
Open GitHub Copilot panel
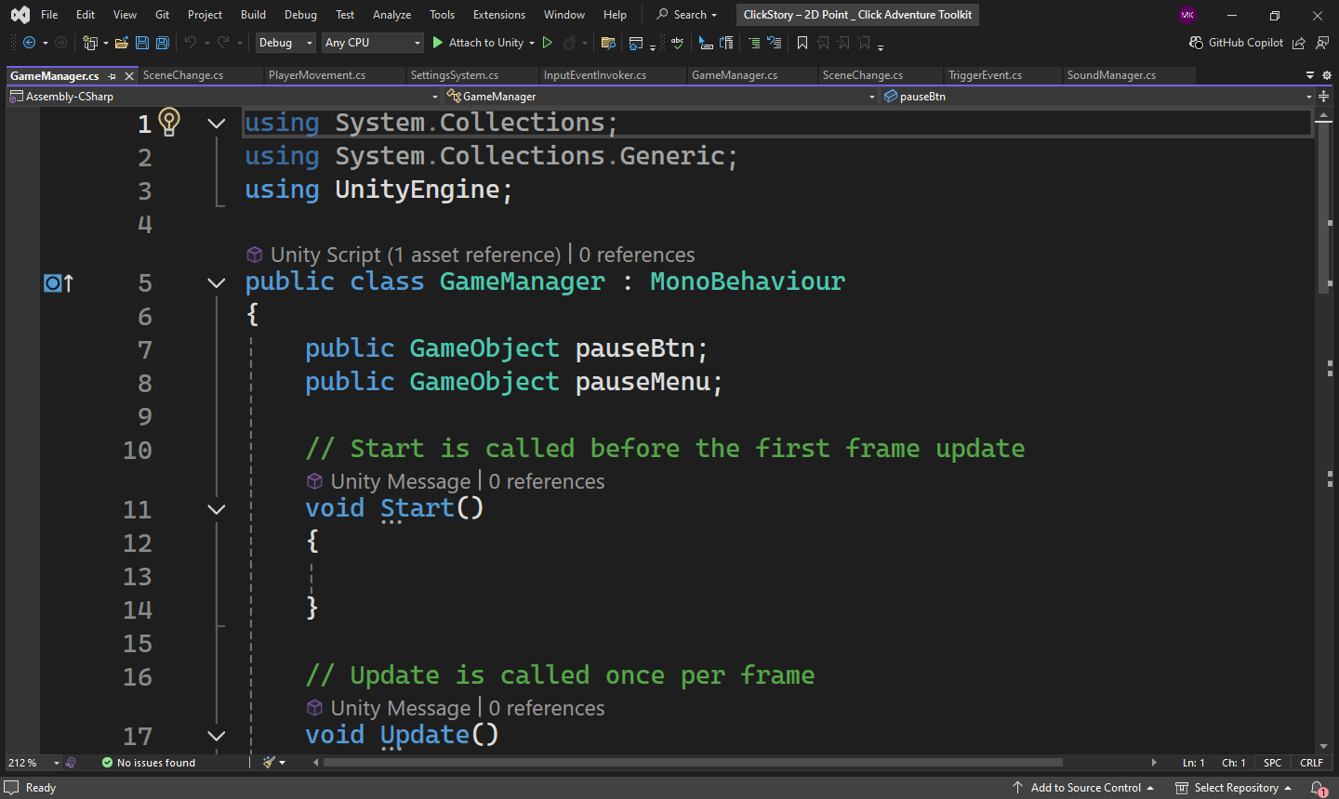click(x=1236, y=43)
